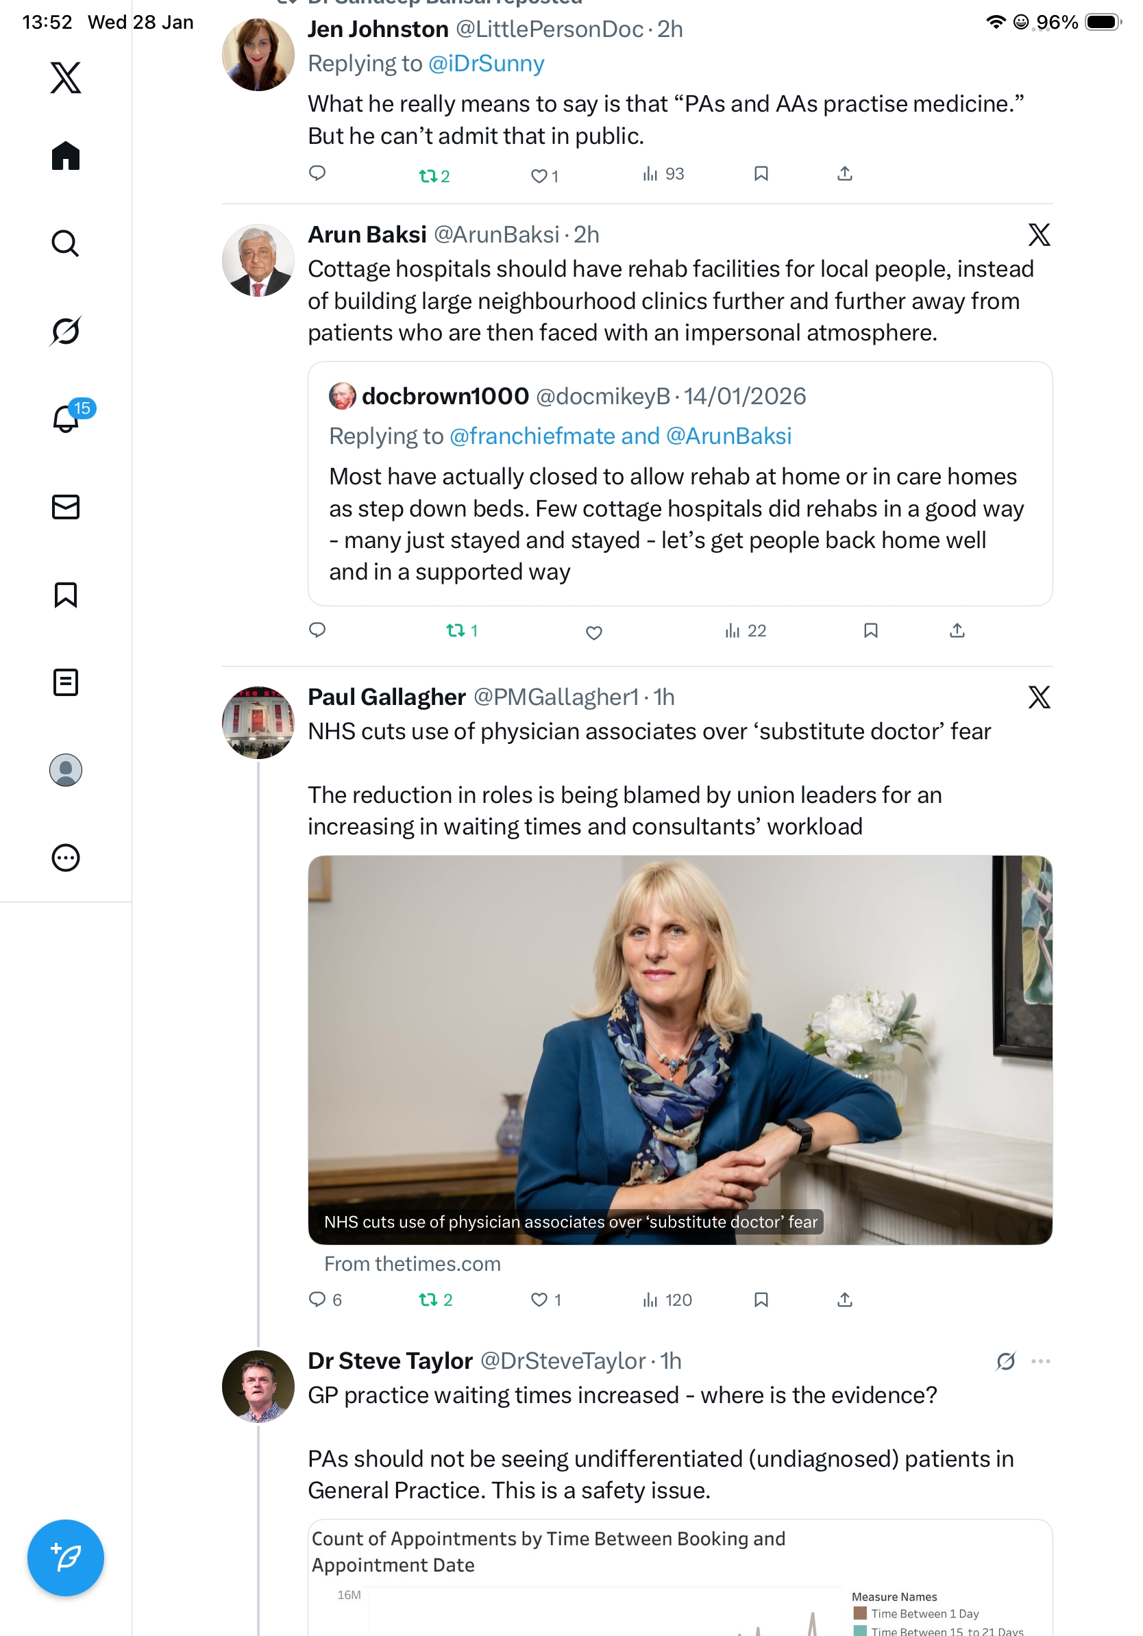Open Bookmarks in the sidebar

coord(66,594)
